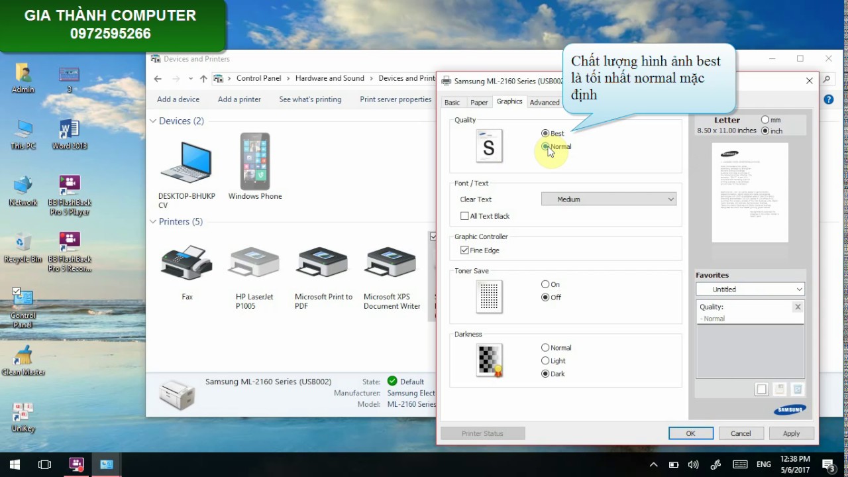Go up one folder level
Screen dimensions: 848x477
pyautogui.click(x=203, y=79)
